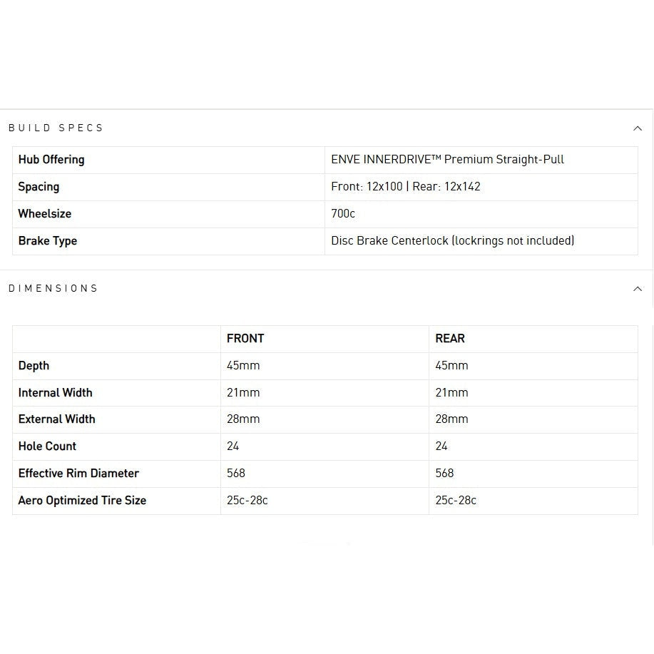
Task: Click the front External Width 28mm cell
Action: [x=243, y=419]
